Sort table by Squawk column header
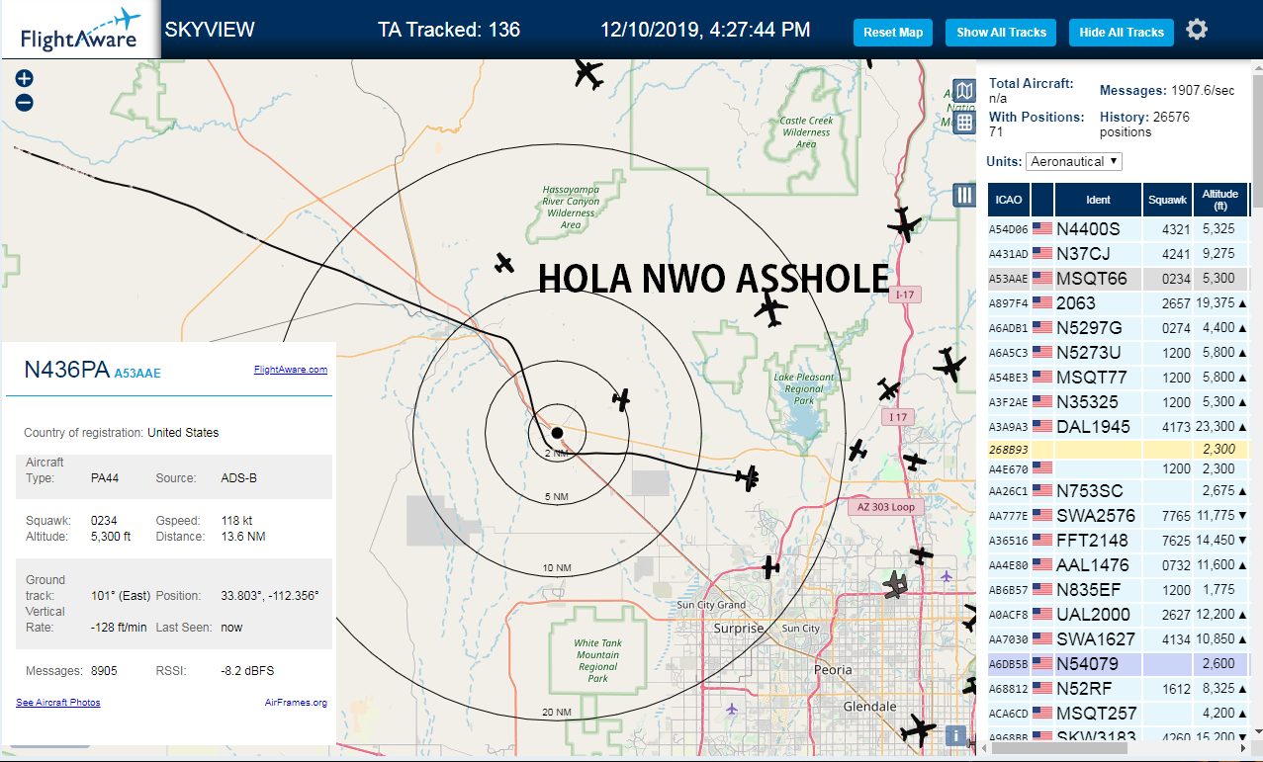 (x=1167, y=200)
